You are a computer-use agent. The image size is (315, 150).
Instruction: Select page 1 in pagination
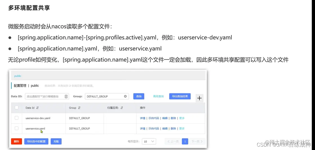185,142
